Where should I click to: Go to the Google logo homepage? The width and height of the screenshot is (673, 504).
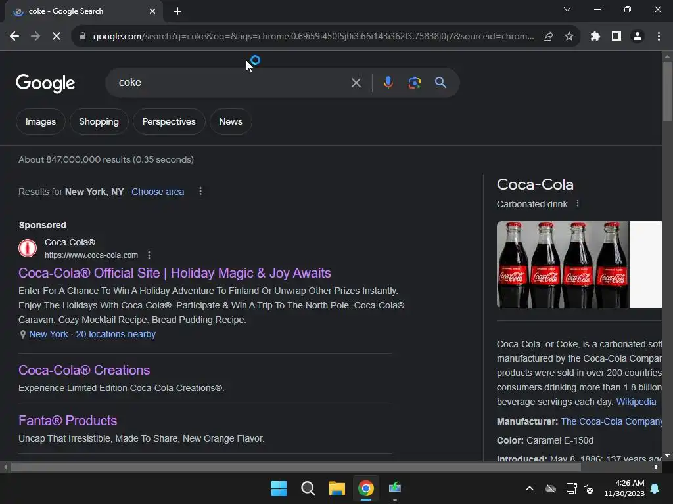point(45,83)
